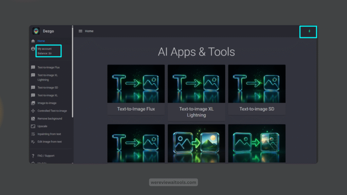
Task: Click the My account avatar icon
Action: tap(33, 49)
